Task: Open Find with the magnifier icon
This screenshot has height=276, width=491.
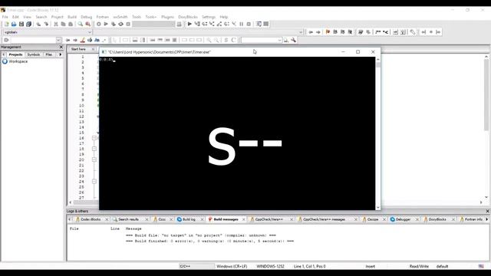Action: click(81, 24)
